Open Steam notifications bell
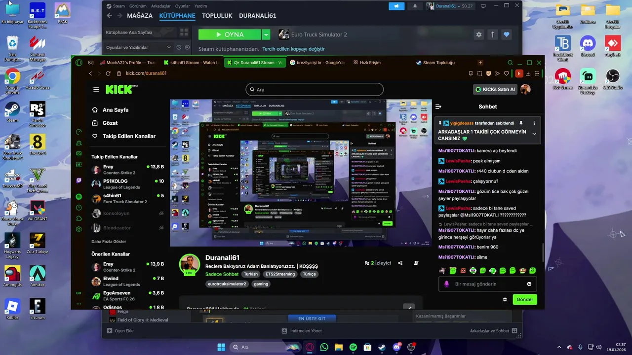The height and width of the screenshot is (355, 632). coord(415,6)
